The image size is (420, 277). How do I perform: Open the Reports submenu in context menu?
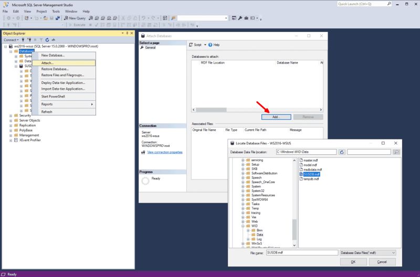64,104
